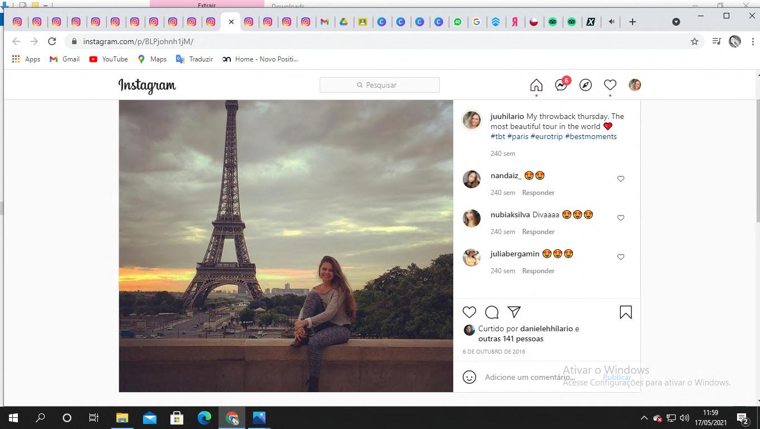Screen dimensions: 760x429
Task: Like the post with the heart icon
Action: coord(469,312)
